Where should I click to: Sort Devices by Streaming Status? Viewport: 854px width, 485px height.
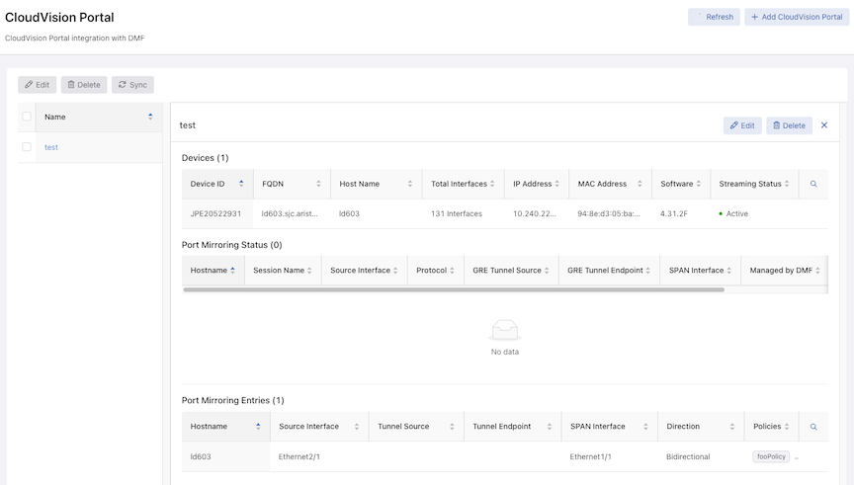tap(754, 184)
